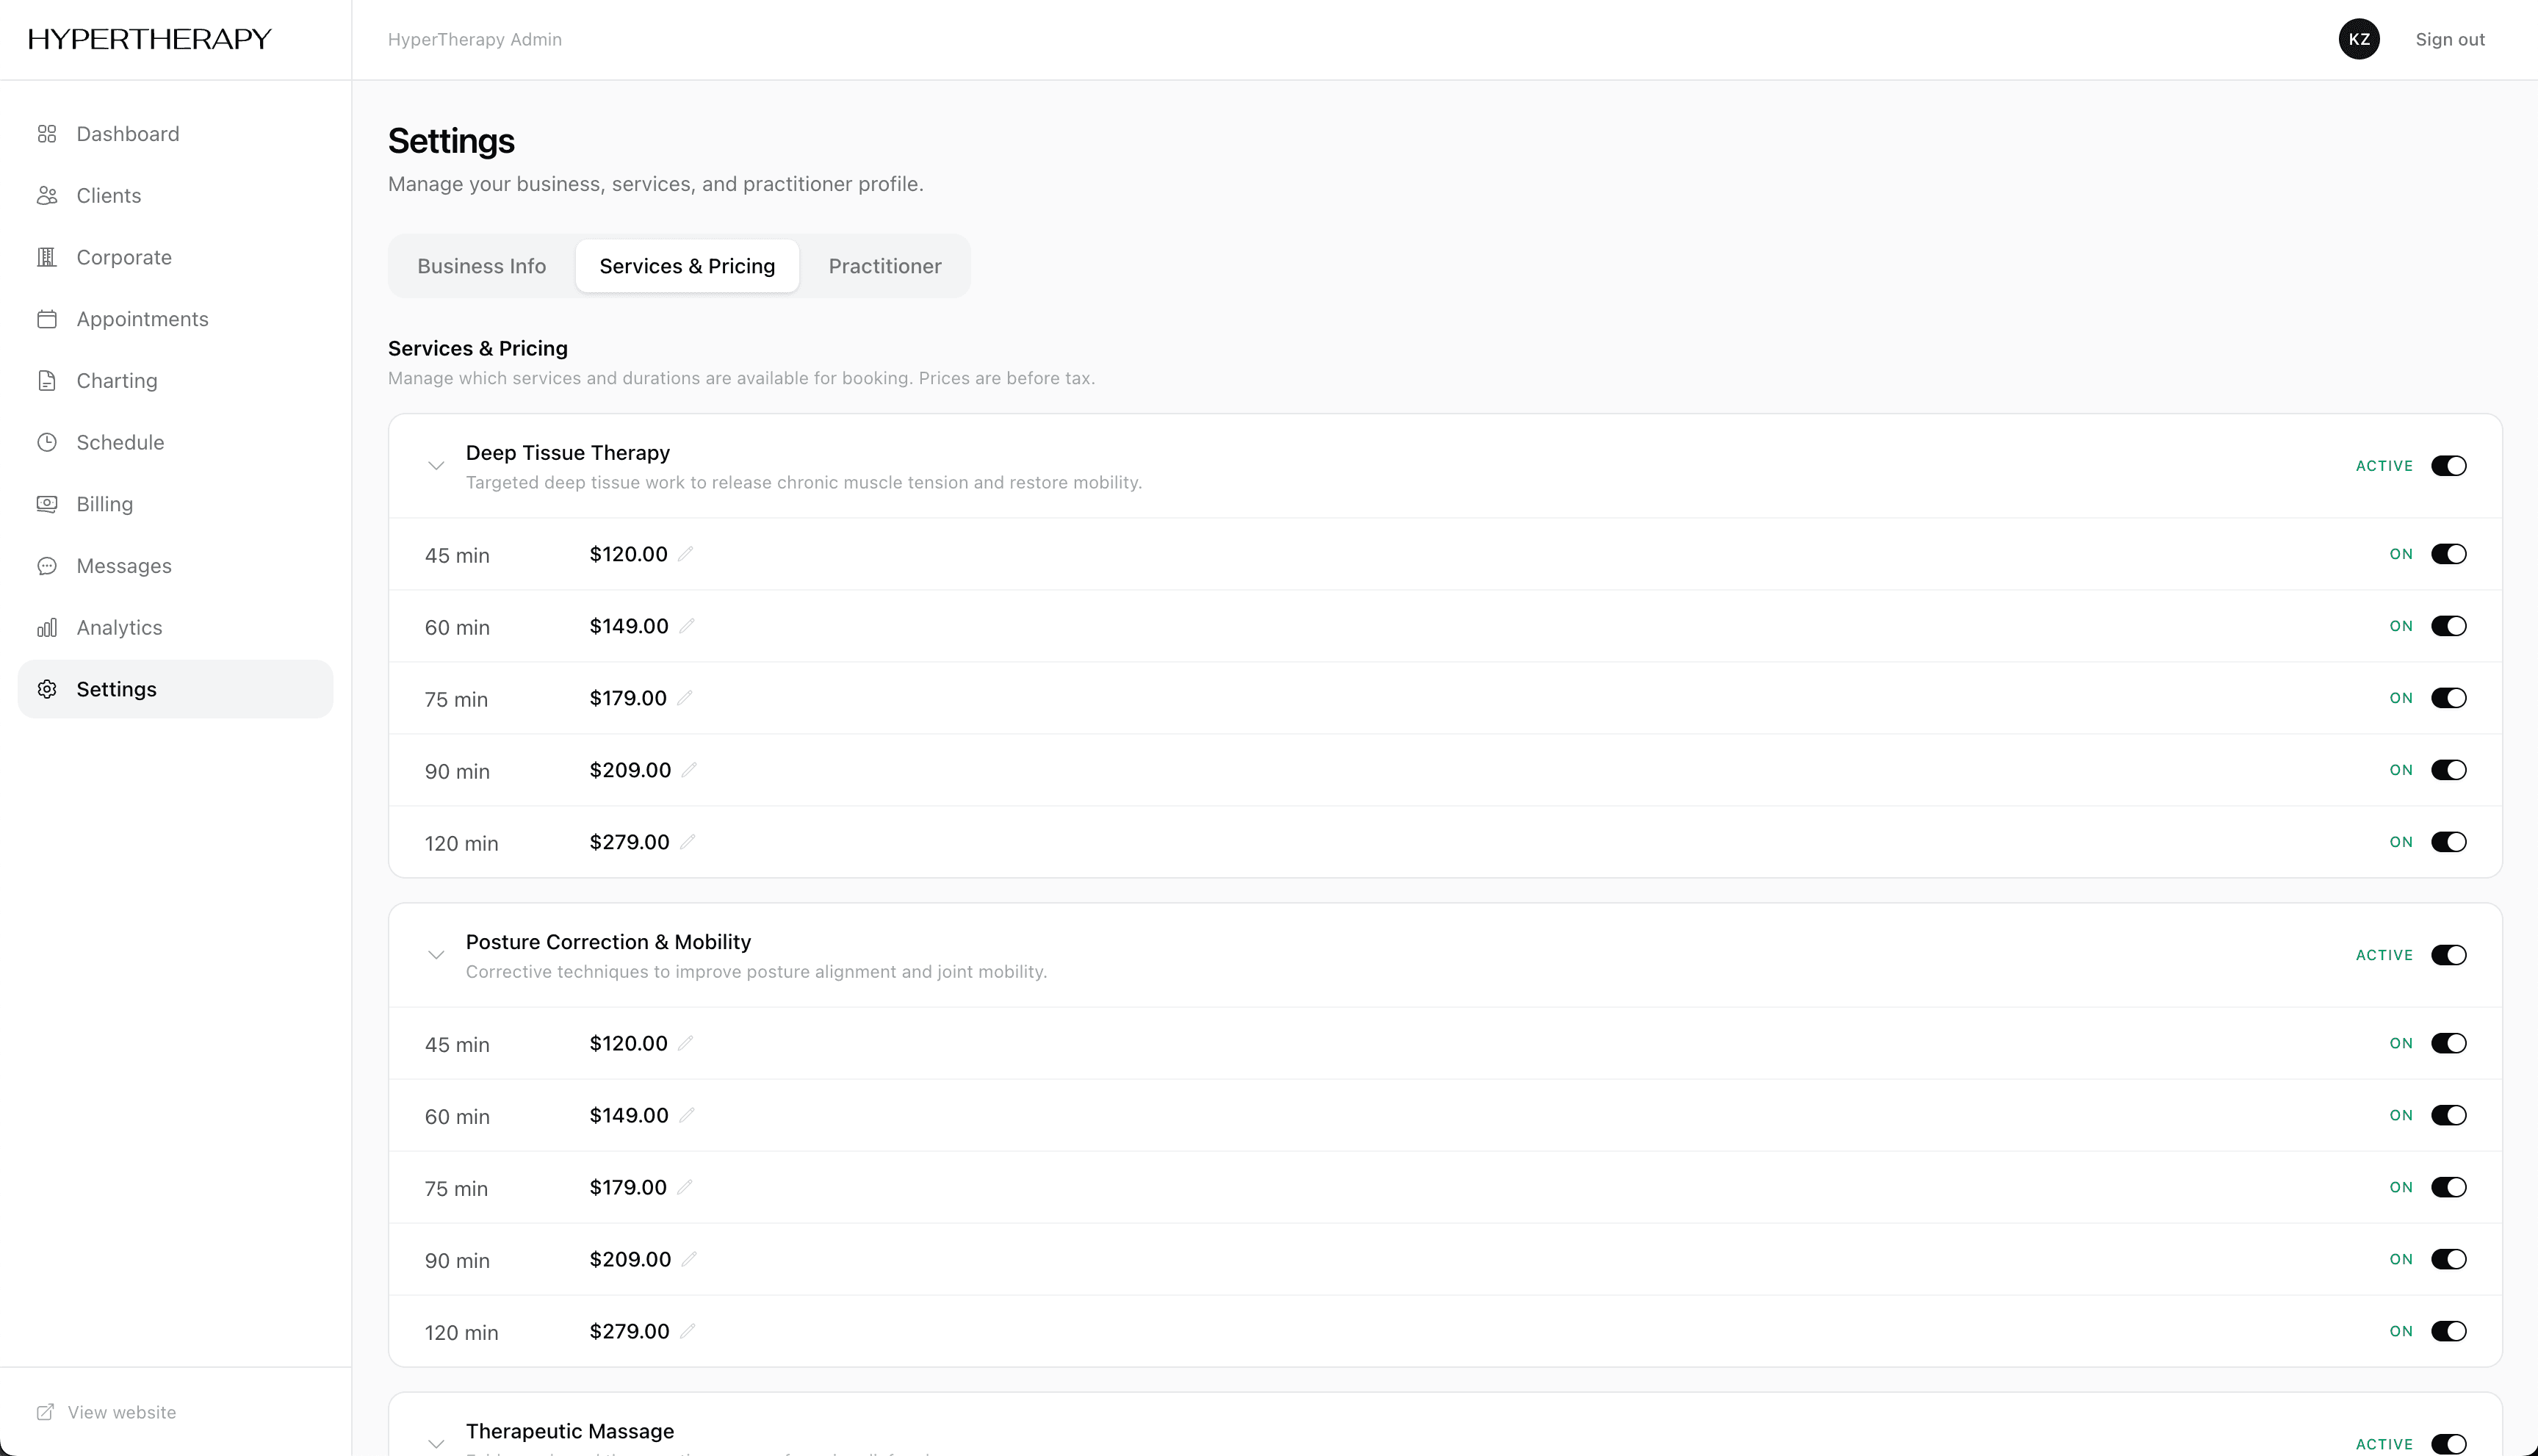Disable the Deep Tissue Therapy ACTIVE toggle
The height and width of the screenshot is (1456, 2538).
tap(2449, 465)
